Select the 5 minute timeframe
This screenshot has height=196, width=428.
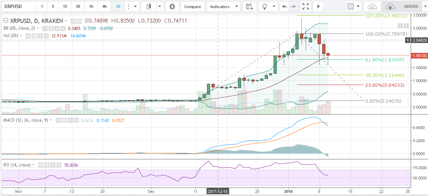click(53, 6)
